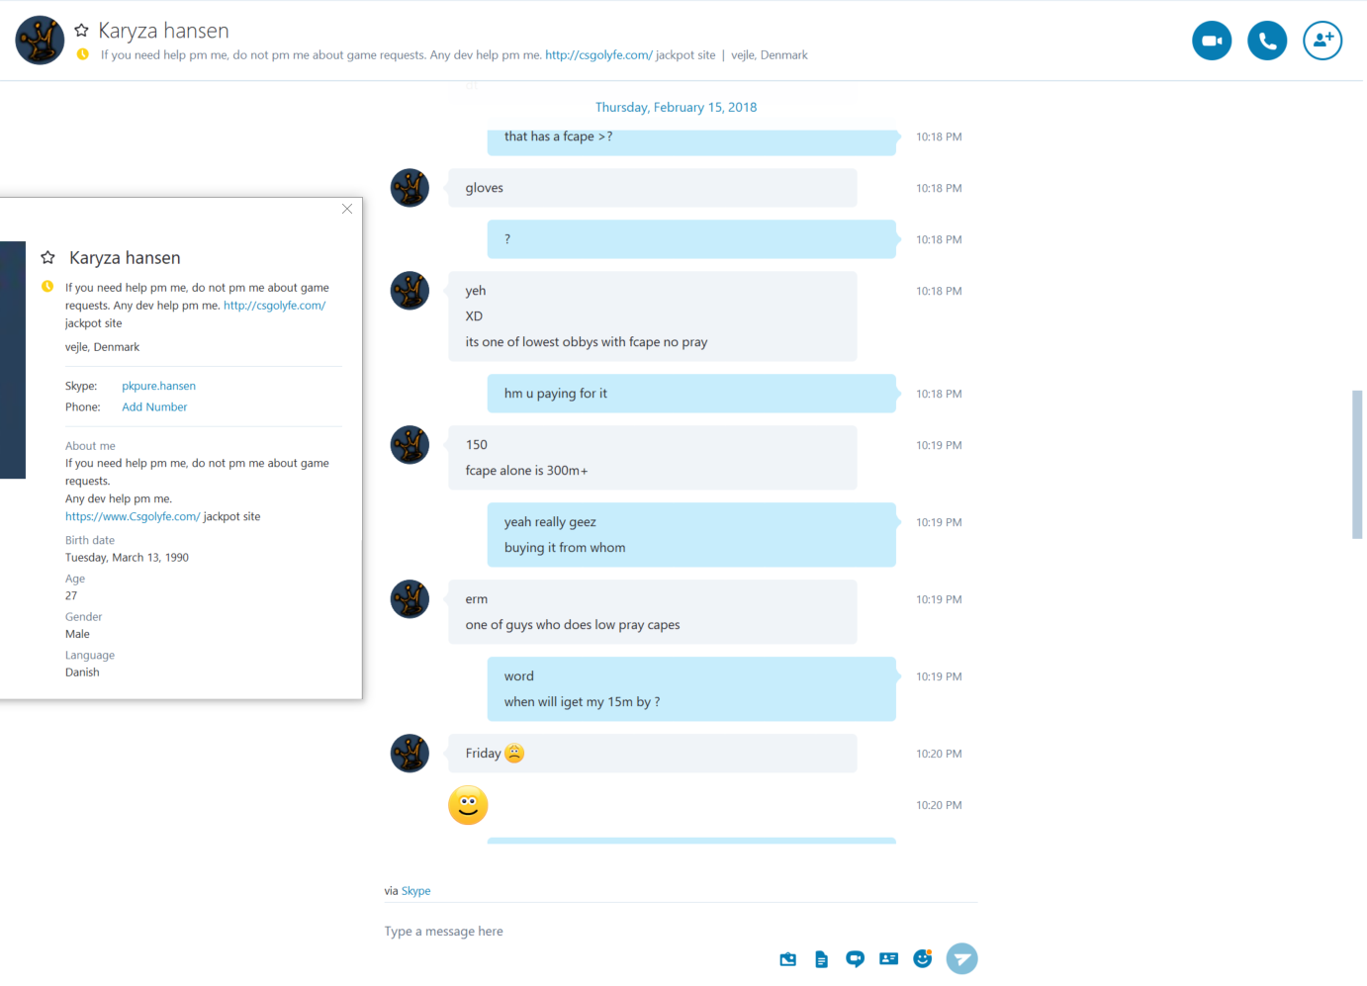Start a video call with Karyza hansen
The image size is (1367, 986).
click(1212, 41)
